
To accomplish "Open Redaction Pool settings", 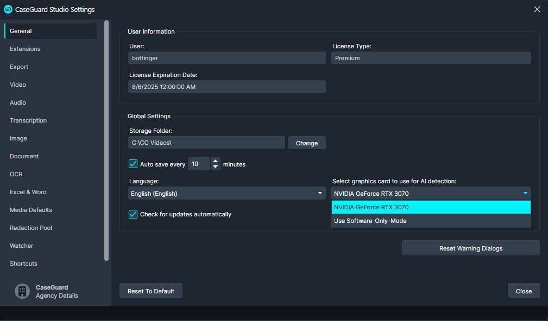I will (30, 228).
